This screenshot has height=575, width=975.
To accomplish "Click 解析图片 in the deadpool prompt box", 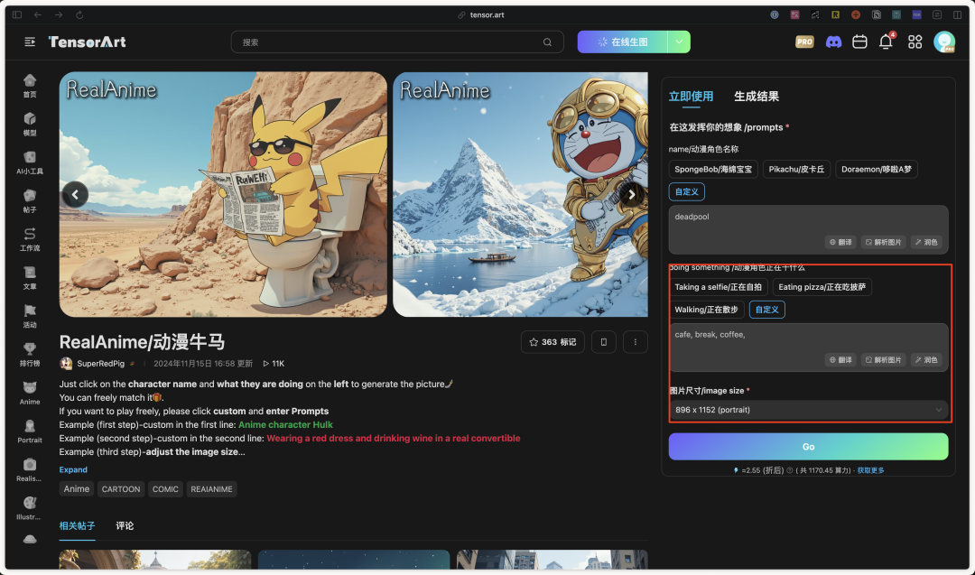I will click(884, 242).
